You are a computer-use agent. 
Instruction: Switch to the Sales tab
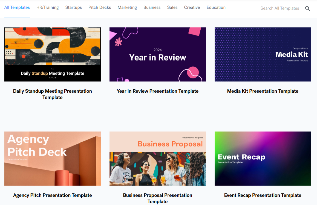[172, 8]
